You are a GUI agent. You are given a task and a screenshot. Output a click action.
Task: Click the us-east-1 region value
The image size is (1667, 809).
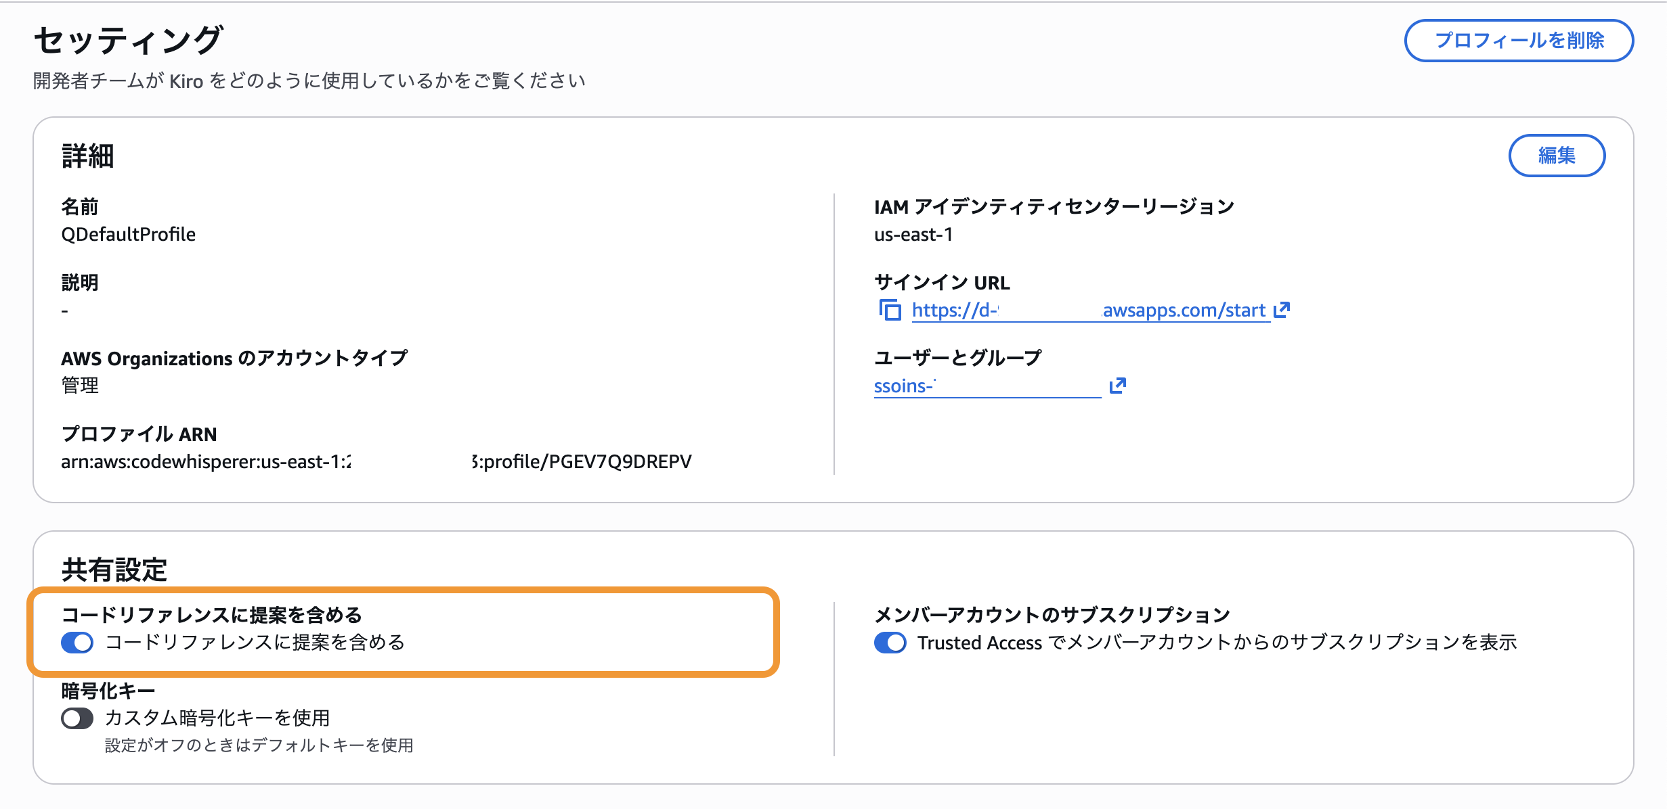click(913, 234)
